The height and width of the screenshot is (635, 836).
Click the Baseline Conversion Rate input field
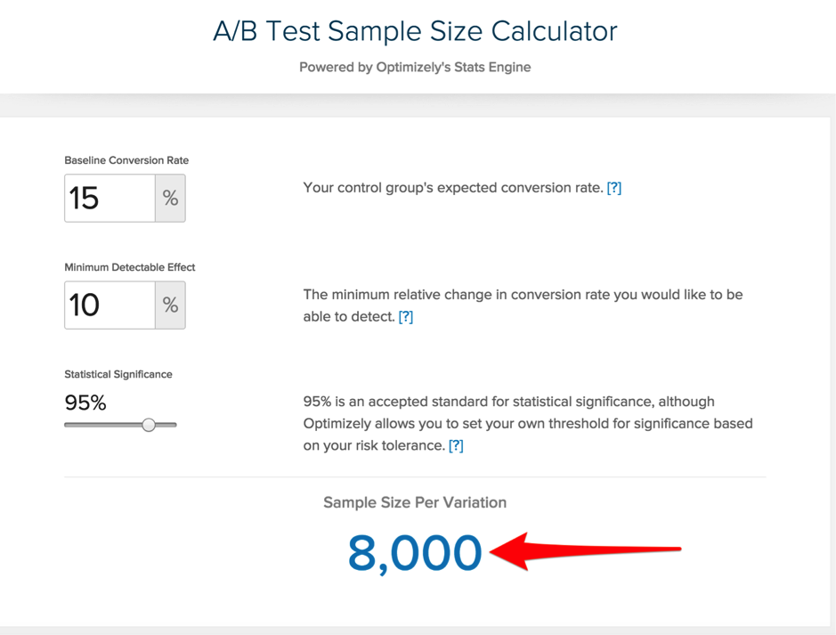pyautogui.click(x=110, y=198)
